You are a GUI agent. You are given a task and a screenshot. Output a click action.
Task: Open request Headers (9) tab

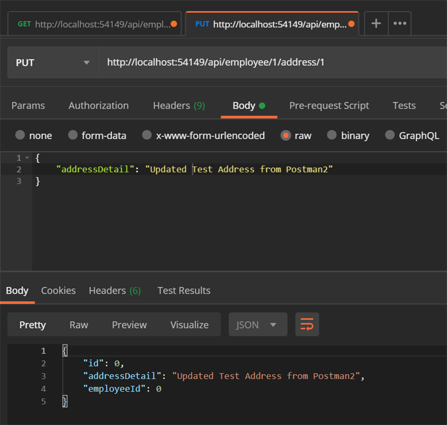(179, 106)
